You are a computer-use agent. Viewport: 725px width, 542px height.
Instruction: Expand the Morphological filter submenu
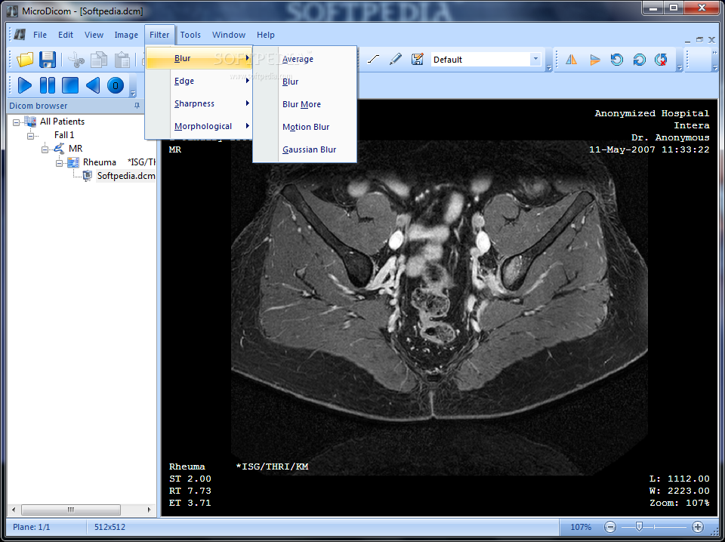point(199,126)
